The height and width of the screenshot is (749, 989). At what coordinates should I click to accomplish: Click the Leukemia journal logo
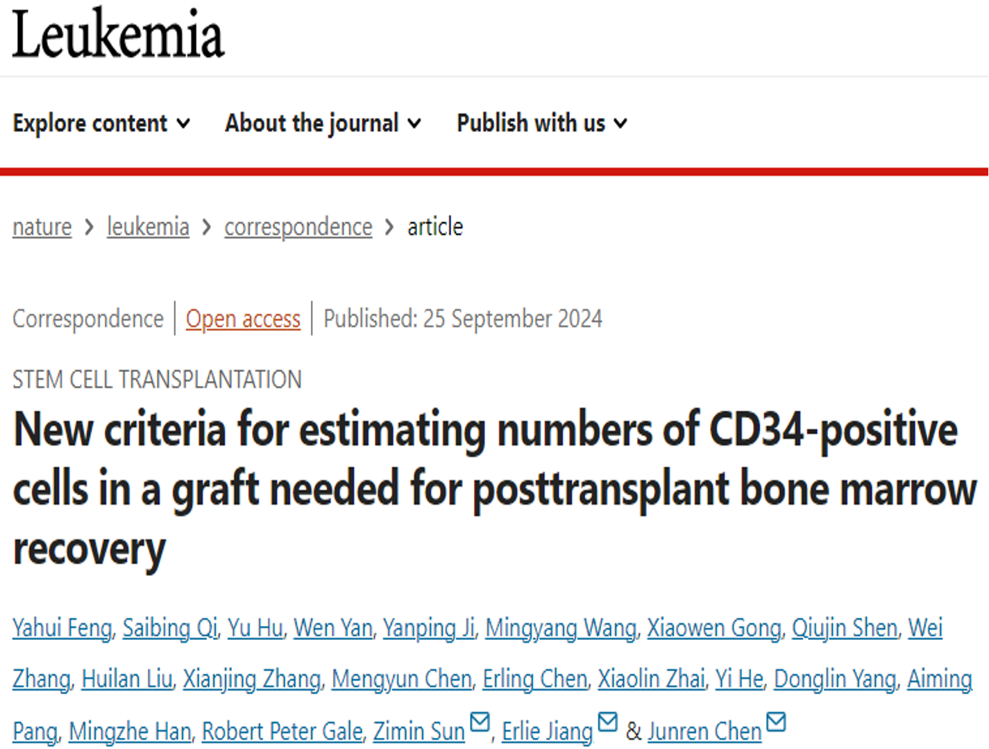pos(118,34)
